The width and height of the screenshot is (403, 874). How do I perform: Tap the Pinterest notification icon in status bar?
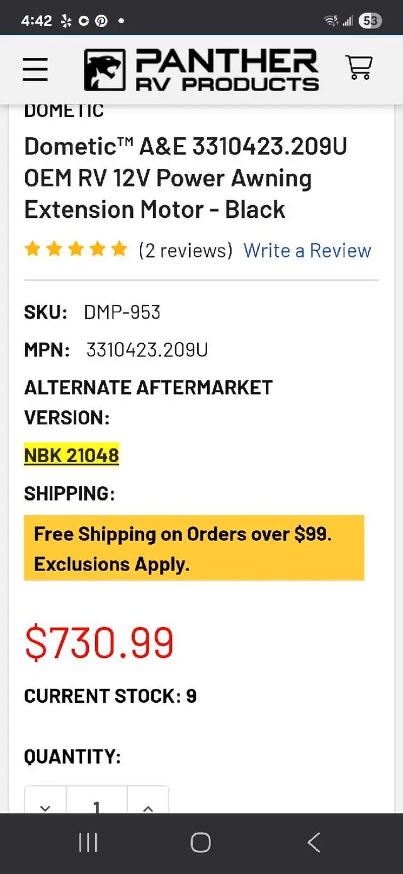tap(101, 21)
